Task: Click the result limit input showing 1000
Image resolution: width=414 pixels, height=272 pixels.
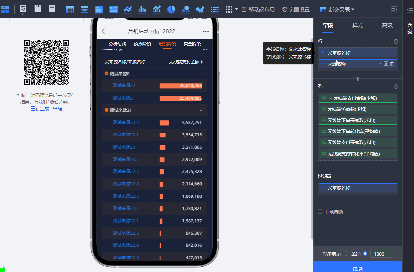Action: pyautogui.click(x=381, y=254)
